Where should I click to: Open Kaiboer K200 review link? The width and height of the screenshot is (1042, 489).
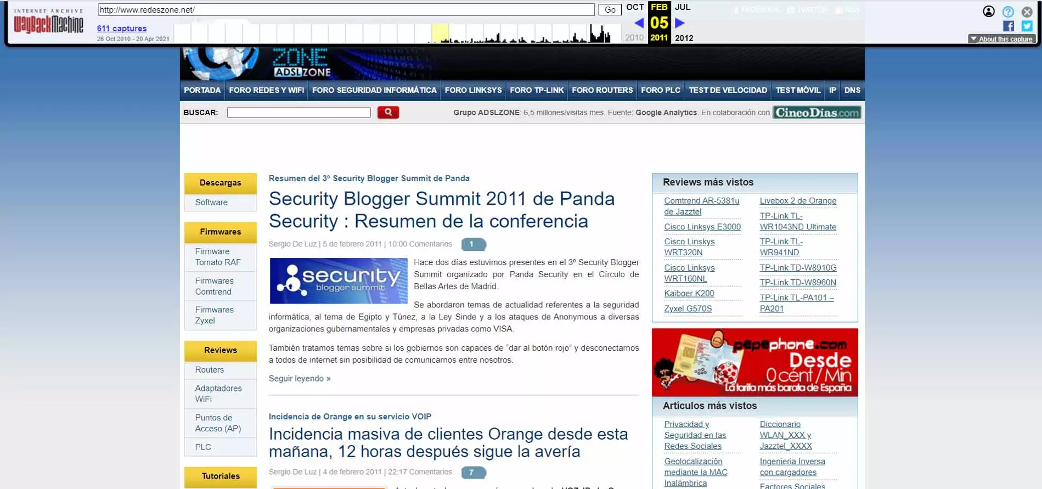pyautogui.click(x=689, y=294)
